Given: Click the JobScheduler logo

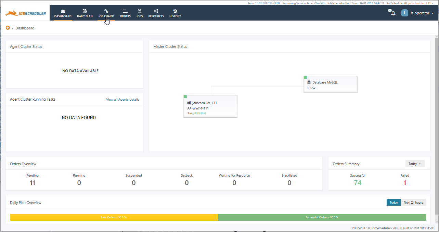Looking at the screenshot, I should pyautogui.click(x=26, y=13).
